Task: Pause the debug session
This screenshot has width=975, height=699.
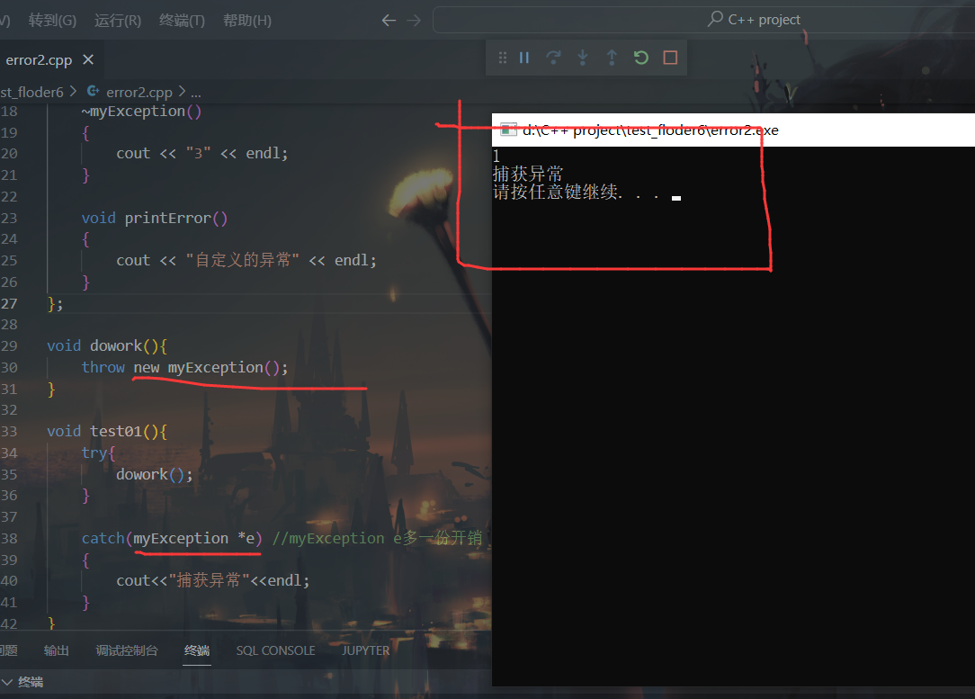Action: click(524, 58)
